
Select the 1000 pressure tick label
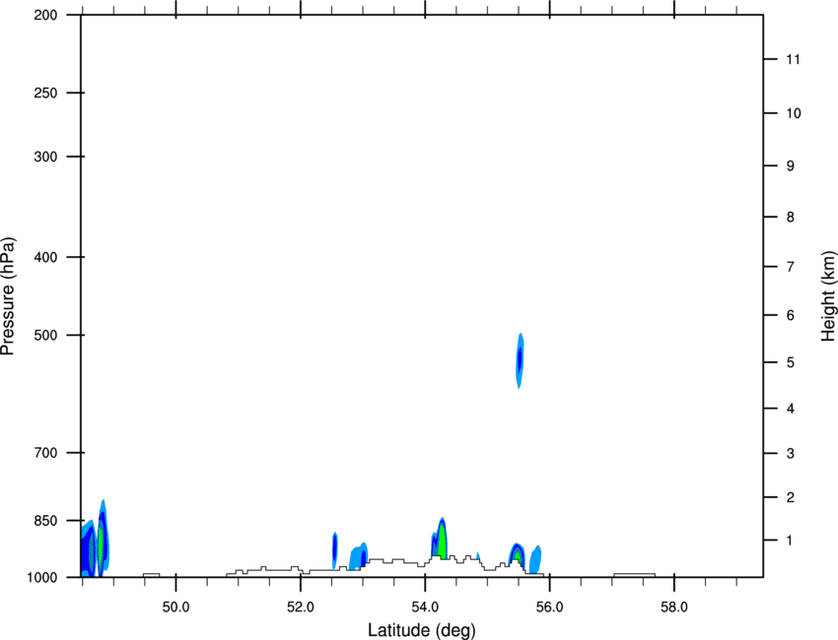click(42, 577)
